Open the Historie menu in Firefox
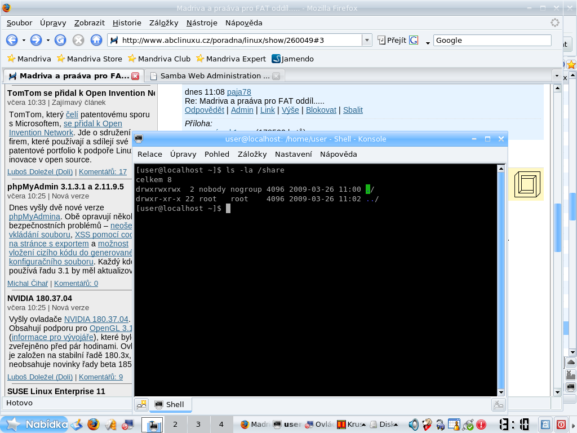This screenshot has width=577, height=433. pos(127,23)
